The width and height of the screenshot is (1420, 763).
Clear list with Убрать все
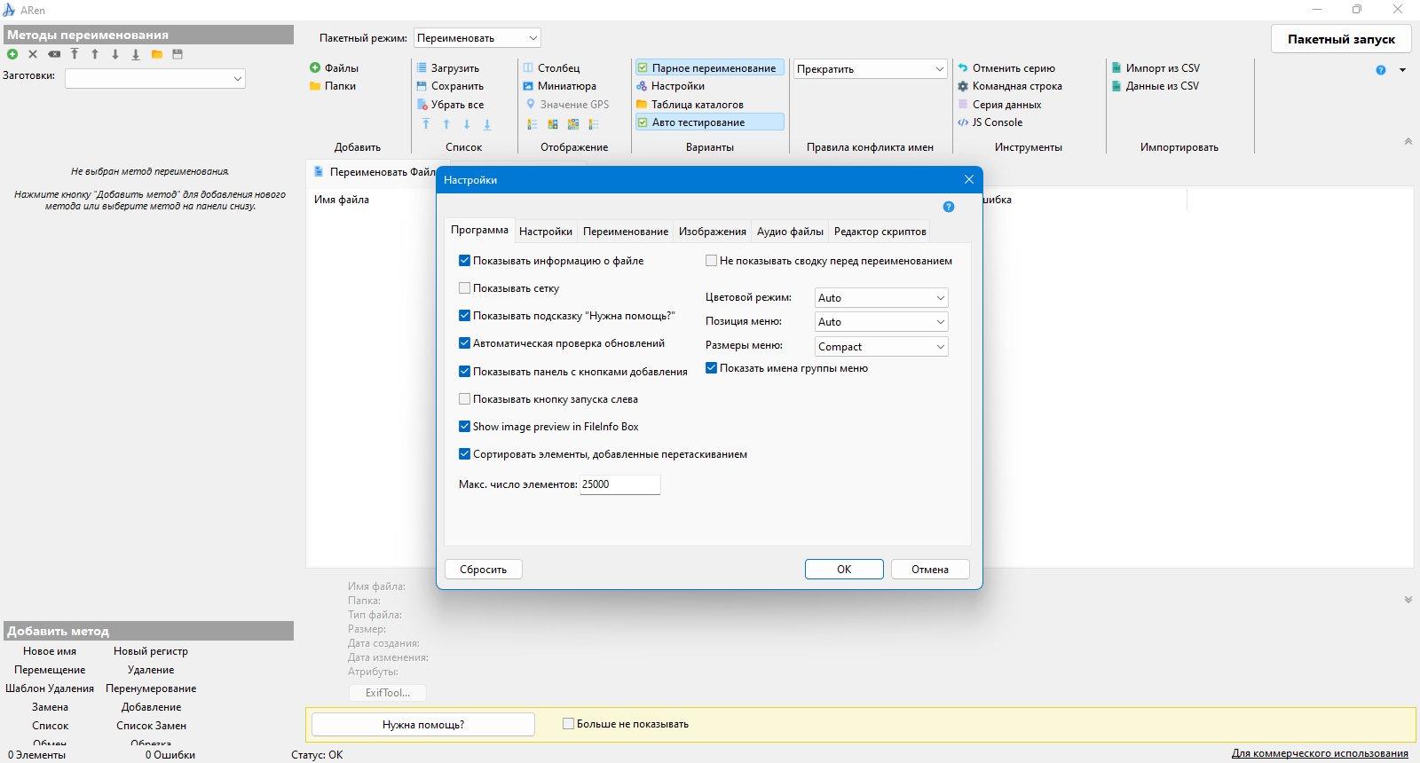point(450,104)
